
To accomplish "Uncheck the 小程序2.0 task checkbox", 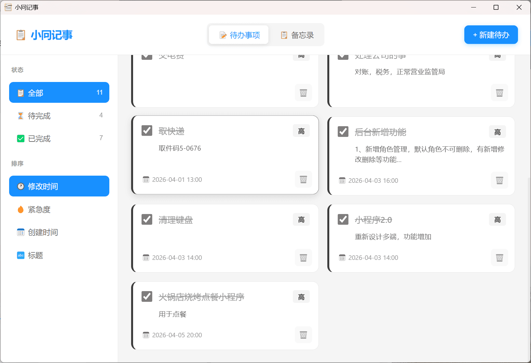I will [343, 219].
